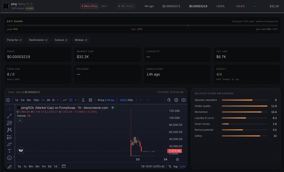Select the ruler measure tool
The image size is (284, 172).
(10, 167)
